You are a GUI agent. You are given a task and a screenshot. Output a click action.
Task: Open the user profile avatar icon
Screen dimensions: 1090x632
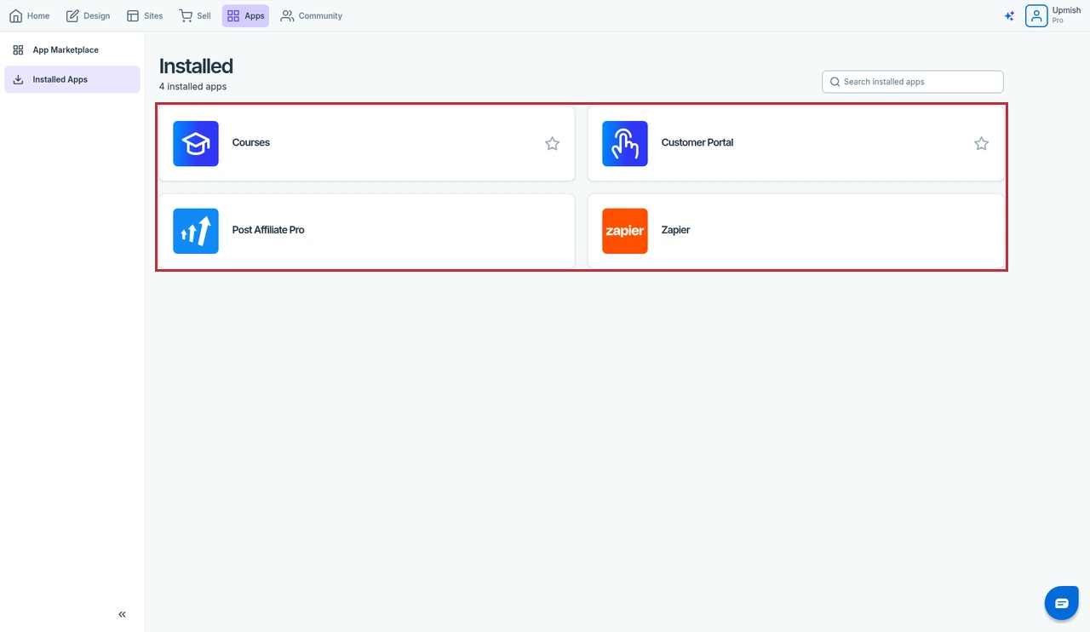1036,16
